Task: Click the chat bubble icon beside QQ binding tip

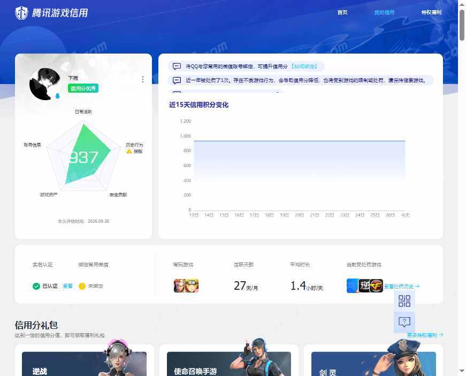Action: pos(177,66)
